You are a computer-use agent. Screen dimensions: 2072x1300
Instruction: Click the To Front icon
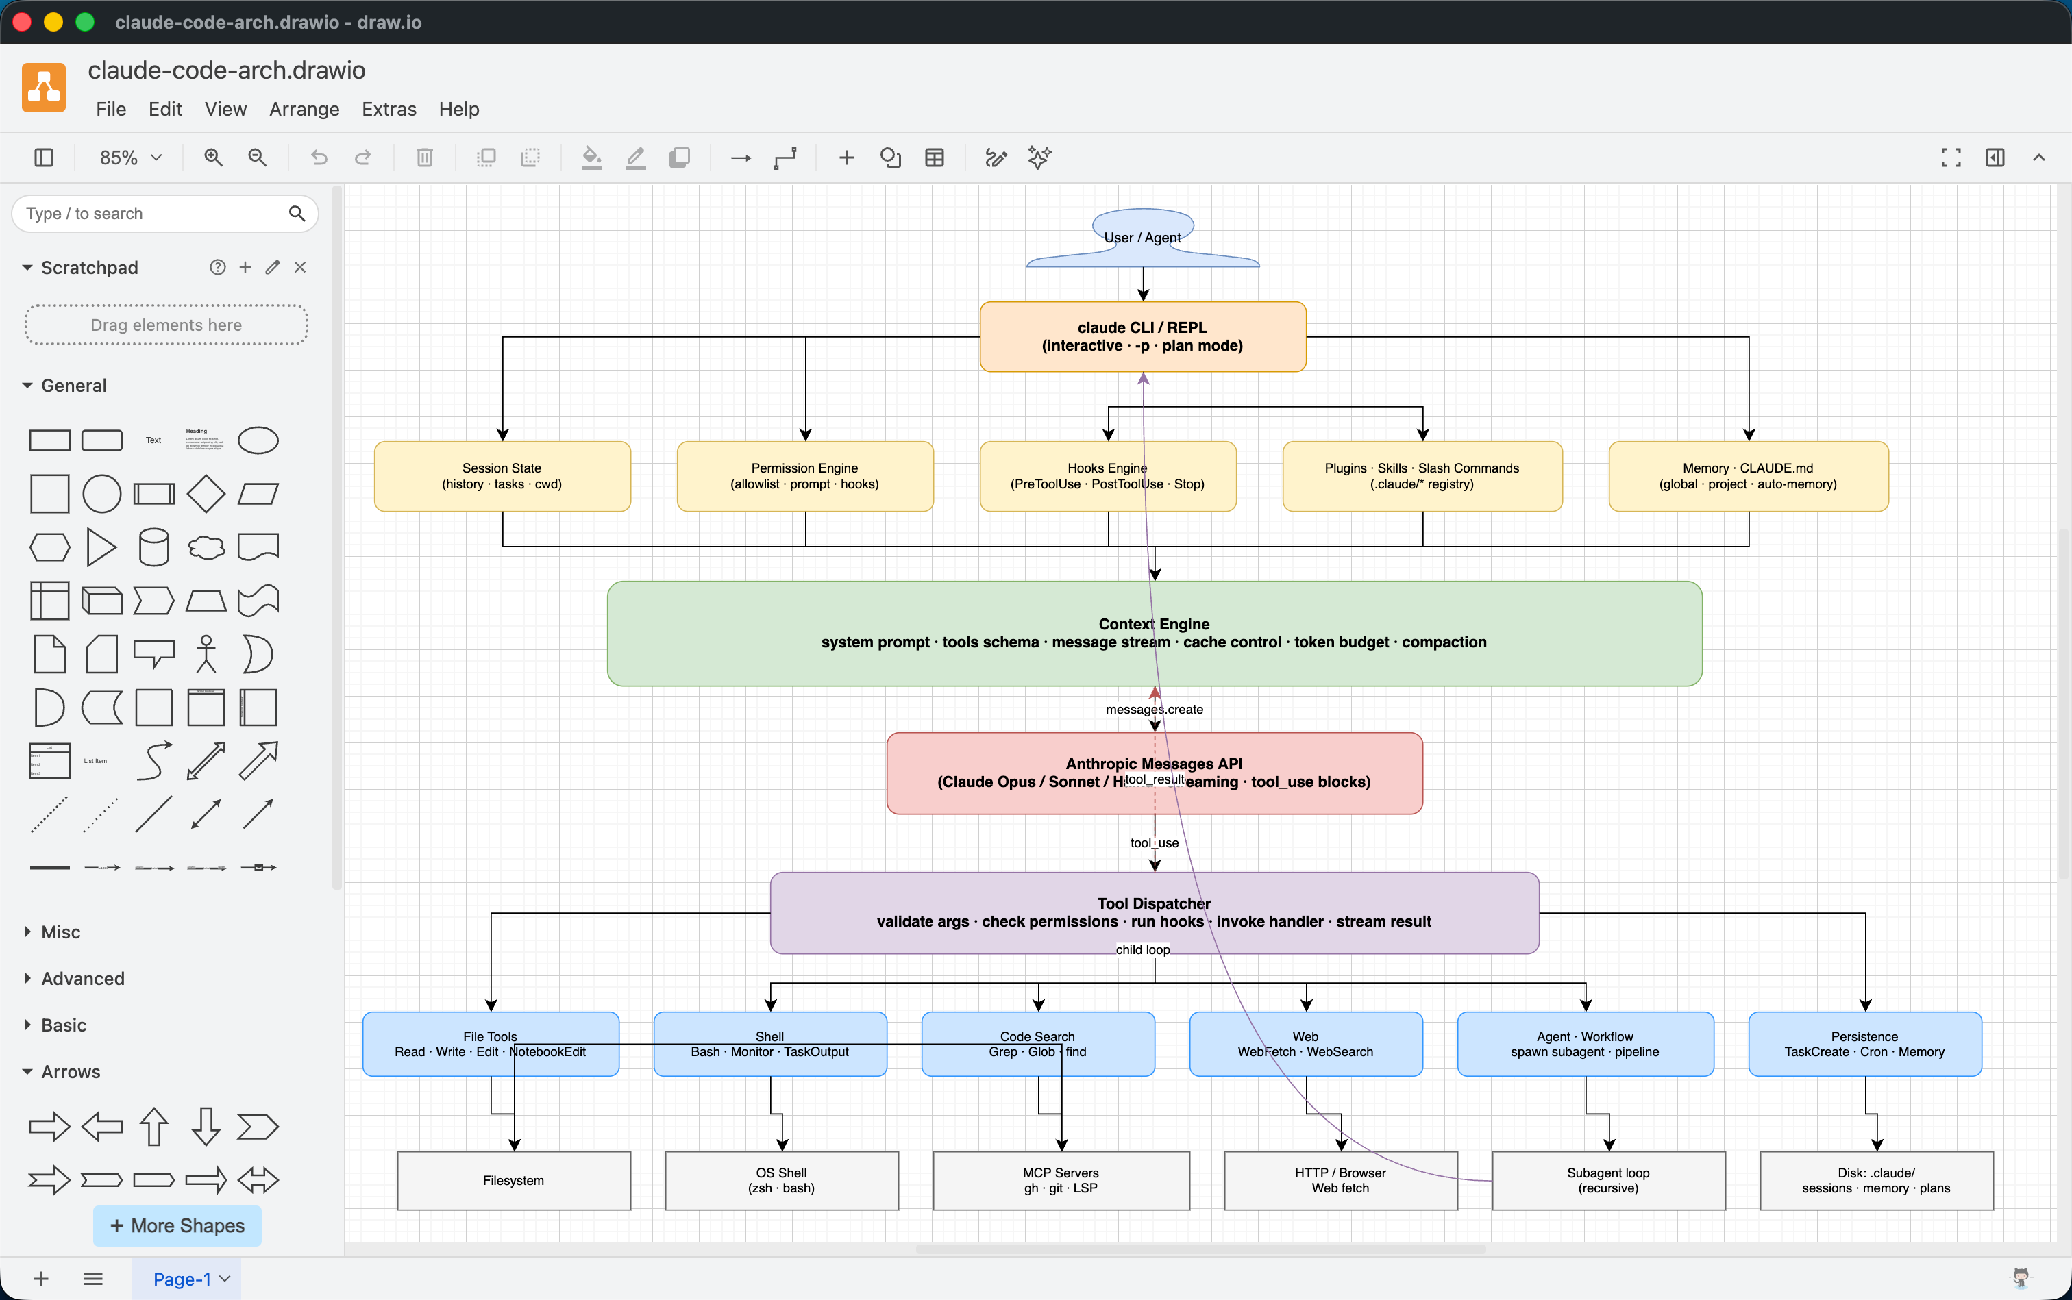pyautogui.click(x=486, y=158)
